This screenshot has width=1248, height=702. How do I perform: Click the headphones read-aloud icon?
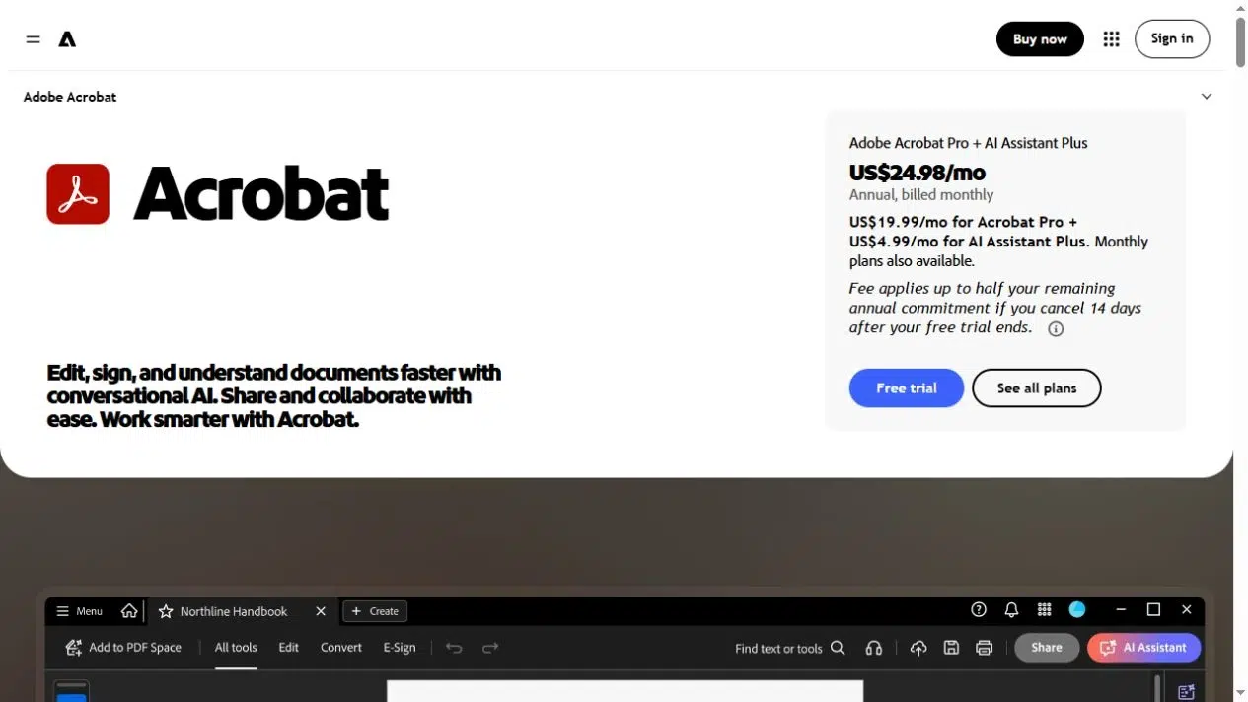coord(873,648)
